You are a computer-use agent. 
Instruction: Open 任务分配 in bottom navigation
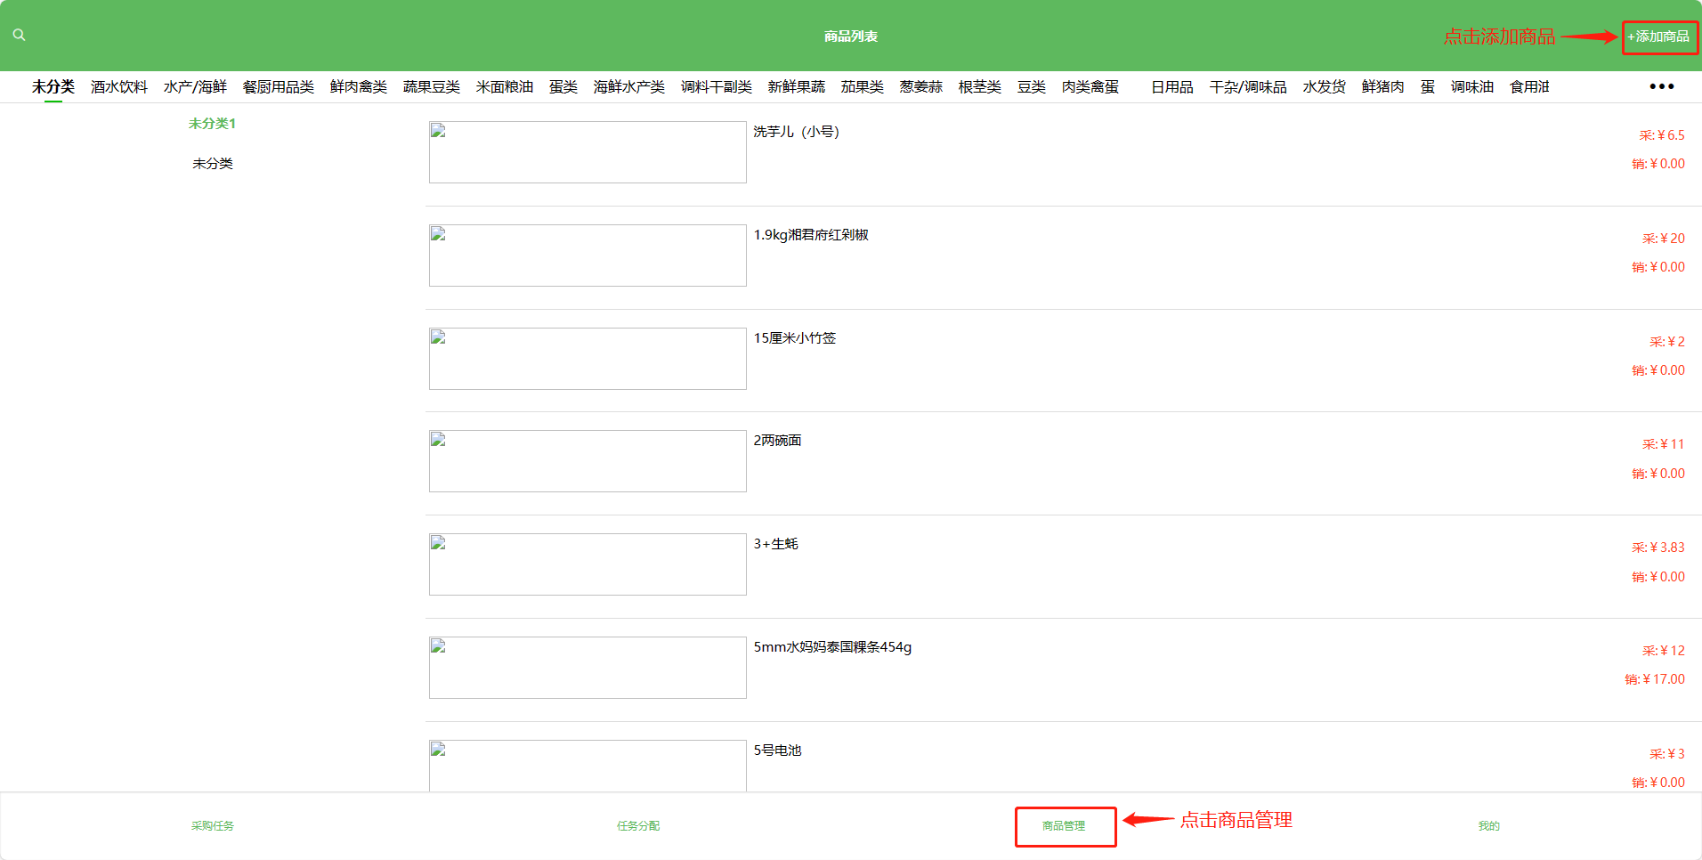pyautogui.click(x=638, y=826)
